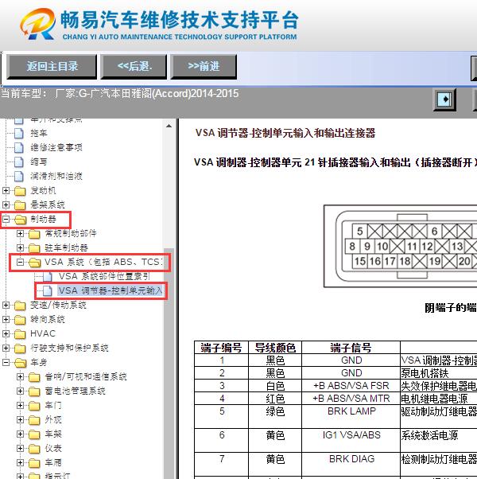Click the 润滑剂和油液 page icon
477x479 pixels.
click(x=19, y=177)
